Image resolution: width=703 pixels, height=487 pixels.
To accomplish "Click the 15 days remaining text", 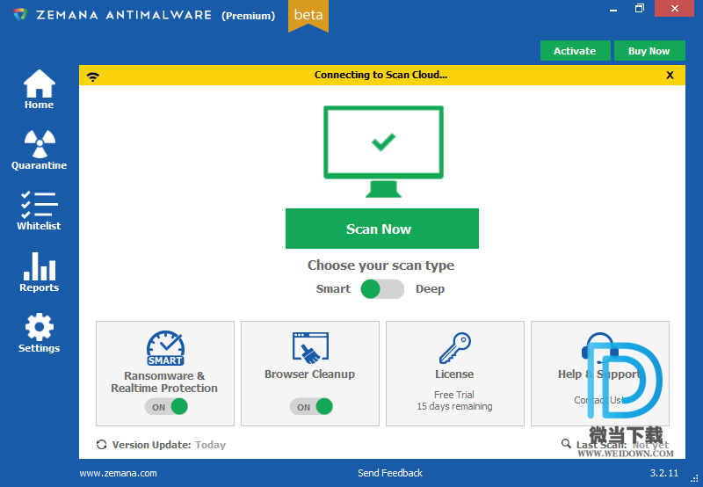I will tap(454, 406).
